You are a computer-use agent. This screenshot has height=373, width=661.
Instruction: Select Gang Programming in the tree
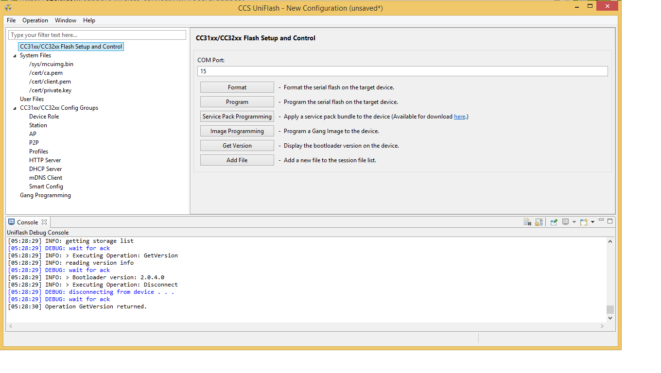tap(45, 195)
